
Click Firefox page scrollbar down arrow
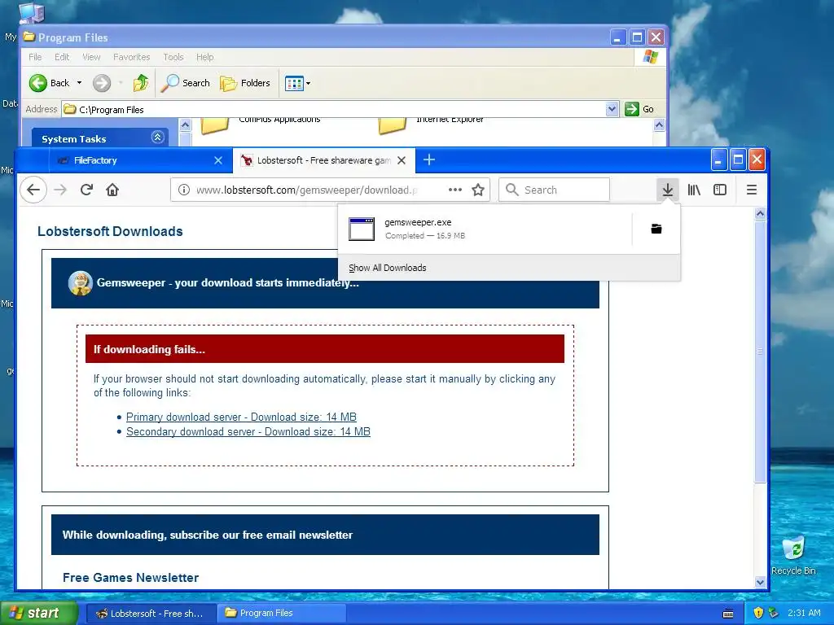(760, 582)
